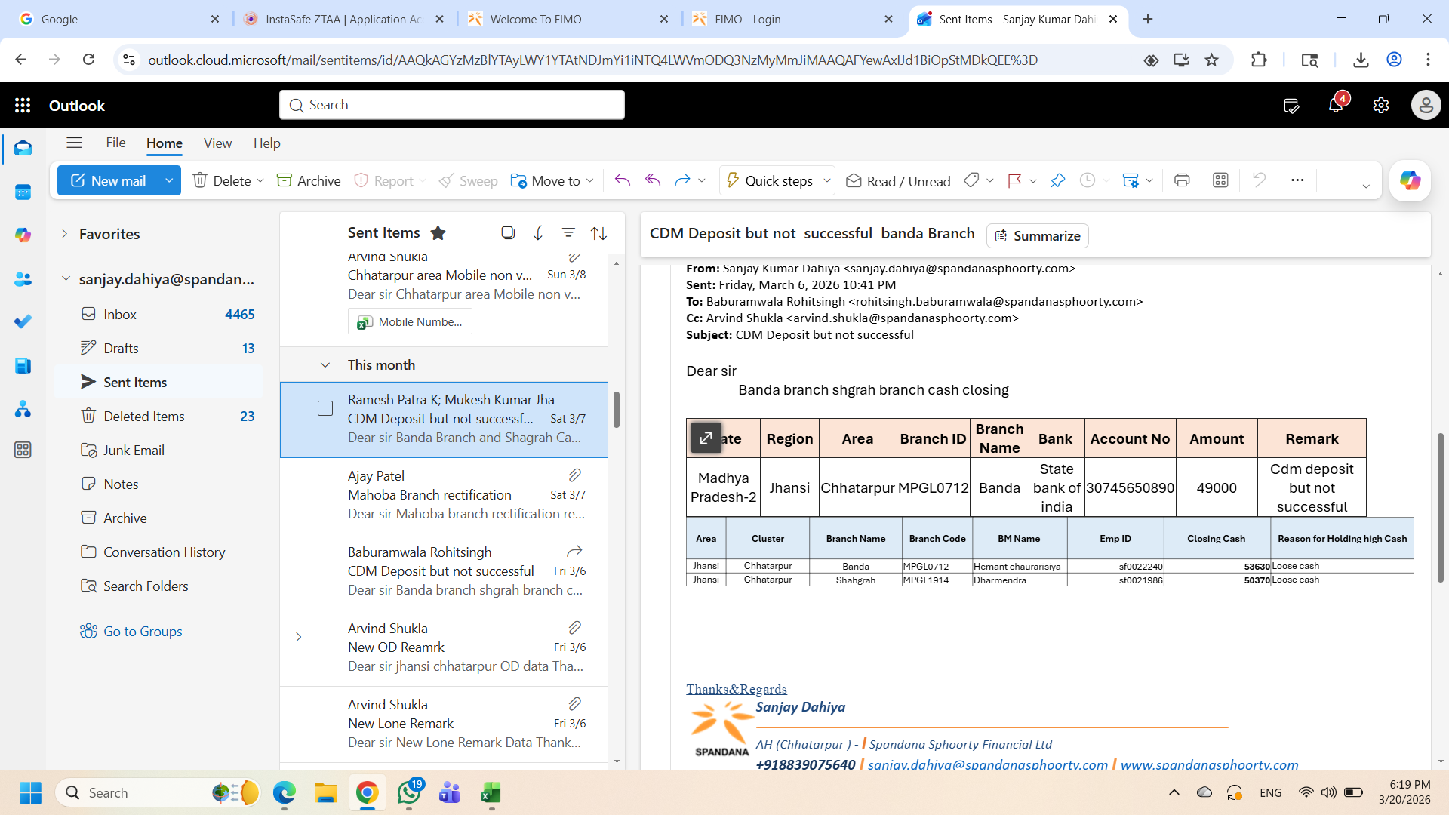Click the Outlook search box
The width and height of the screenshot is (1449, 815).
[x=452, y=105]
